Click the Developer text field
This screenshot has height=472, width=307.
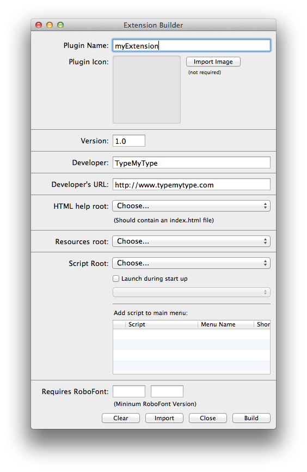pyautogui.click(x=192, y=163)
